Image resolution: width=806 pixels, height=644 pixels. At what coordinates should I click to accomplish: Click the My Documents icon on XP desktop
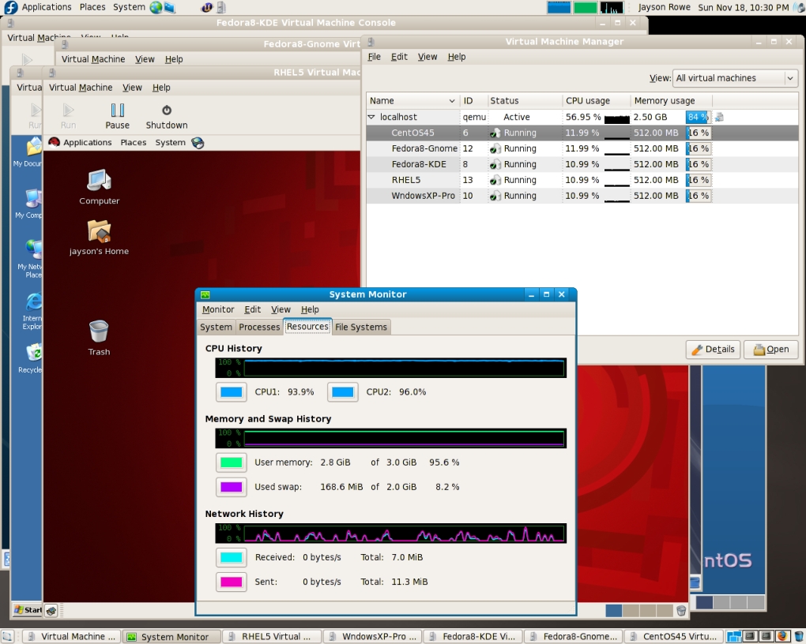33,146
